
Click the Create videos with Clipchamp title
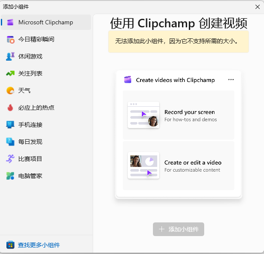click(176, 80)
